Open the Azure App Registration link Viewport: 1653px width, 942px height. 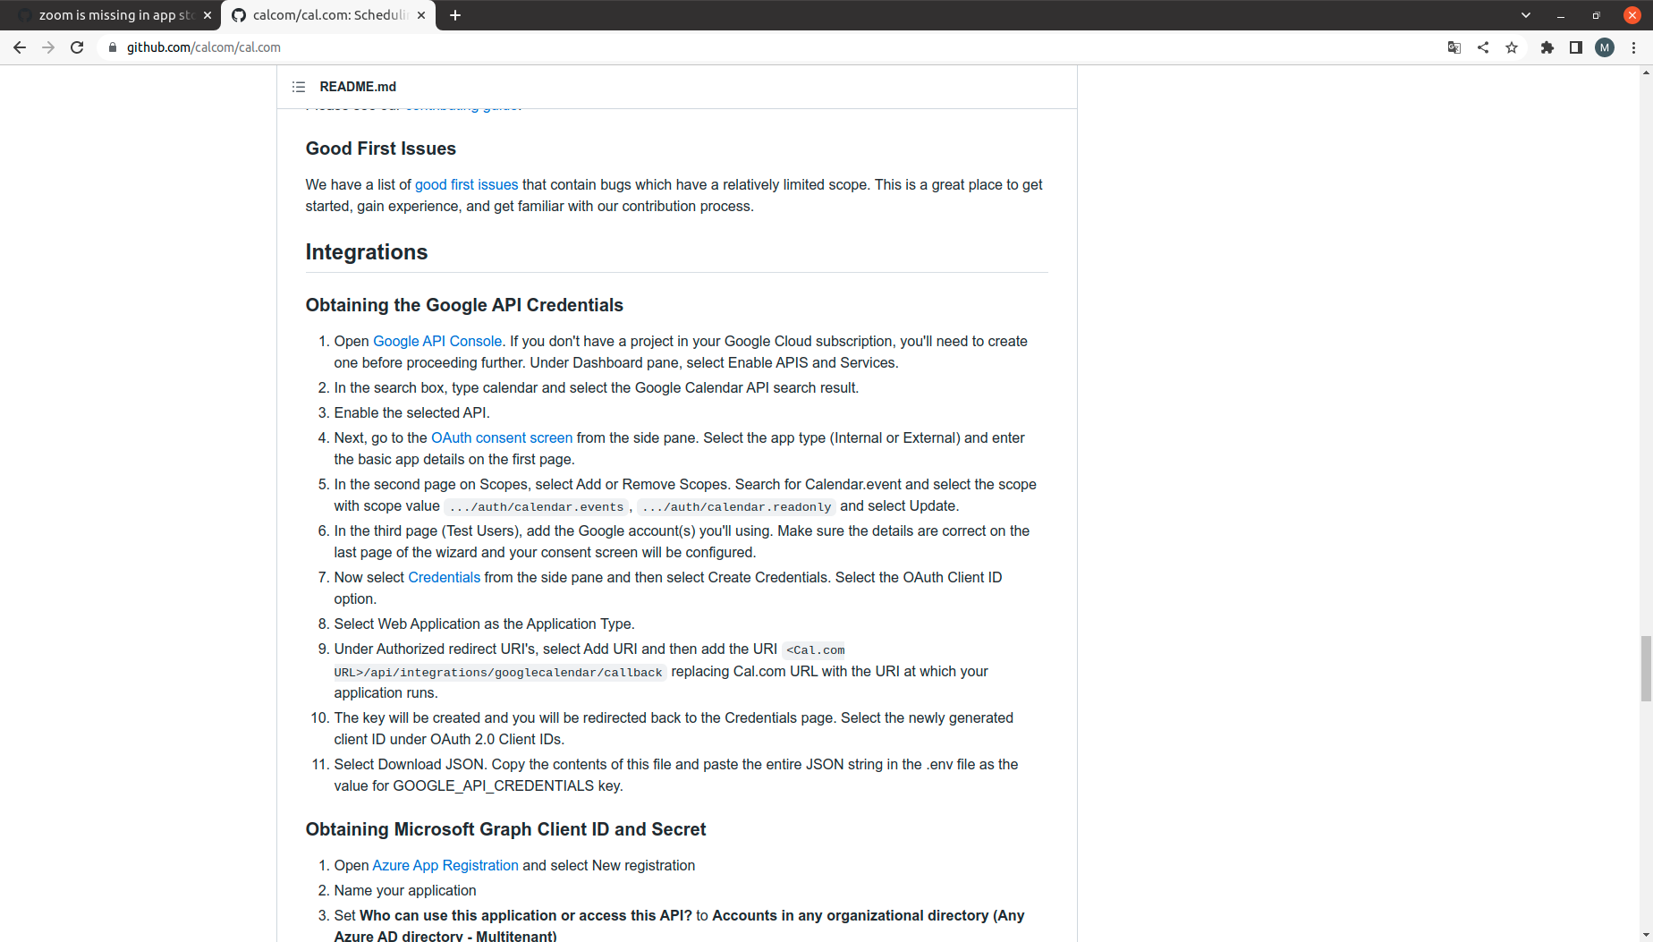(x=445, y=865)
